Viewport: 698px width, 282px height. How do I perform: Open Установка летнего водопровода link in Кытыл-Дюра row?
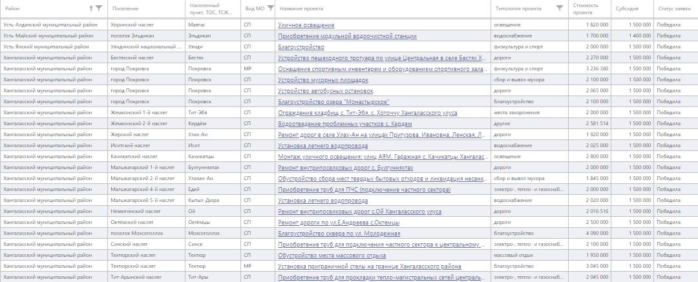323,201
